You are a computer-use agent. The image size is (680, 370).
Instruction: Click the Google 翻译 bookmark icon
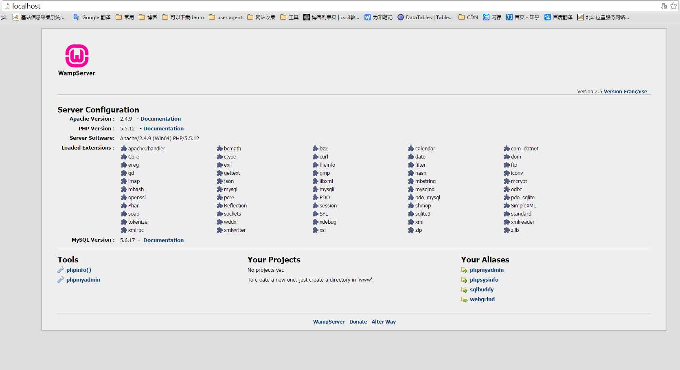point(76,17)
